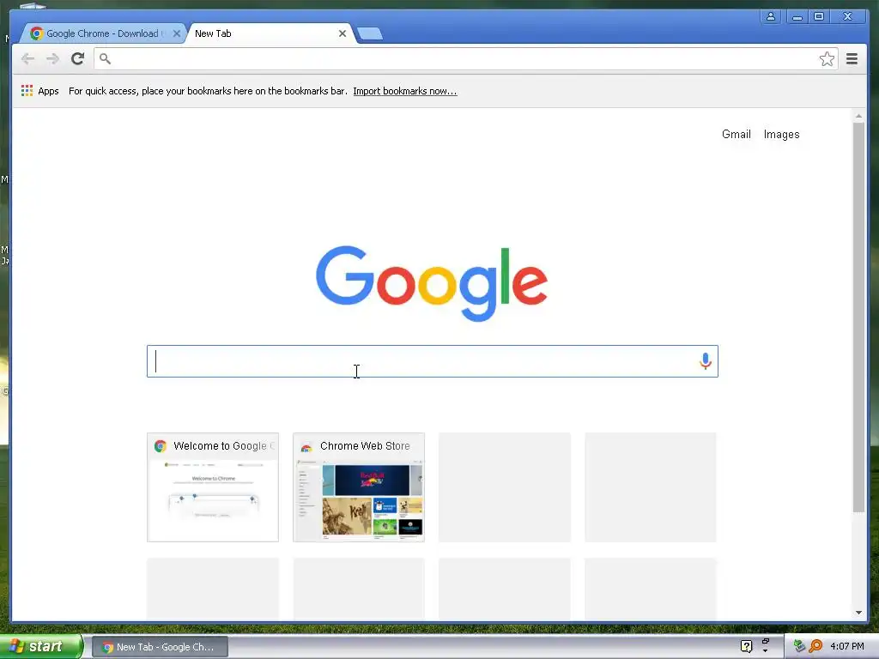Open the Images link
The image size is (879, 659).
[781, 135]
